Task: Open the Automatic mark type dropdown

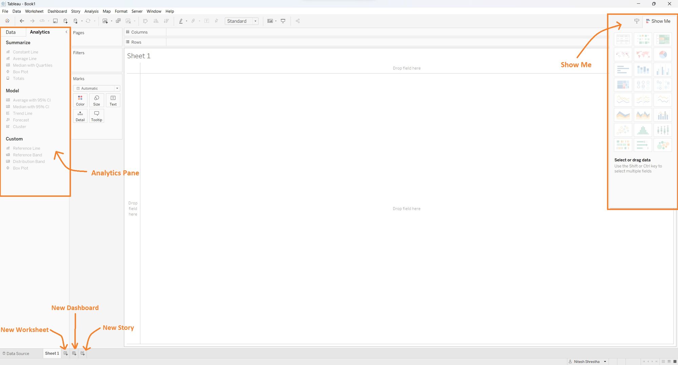Action: [x=97, y=88]
